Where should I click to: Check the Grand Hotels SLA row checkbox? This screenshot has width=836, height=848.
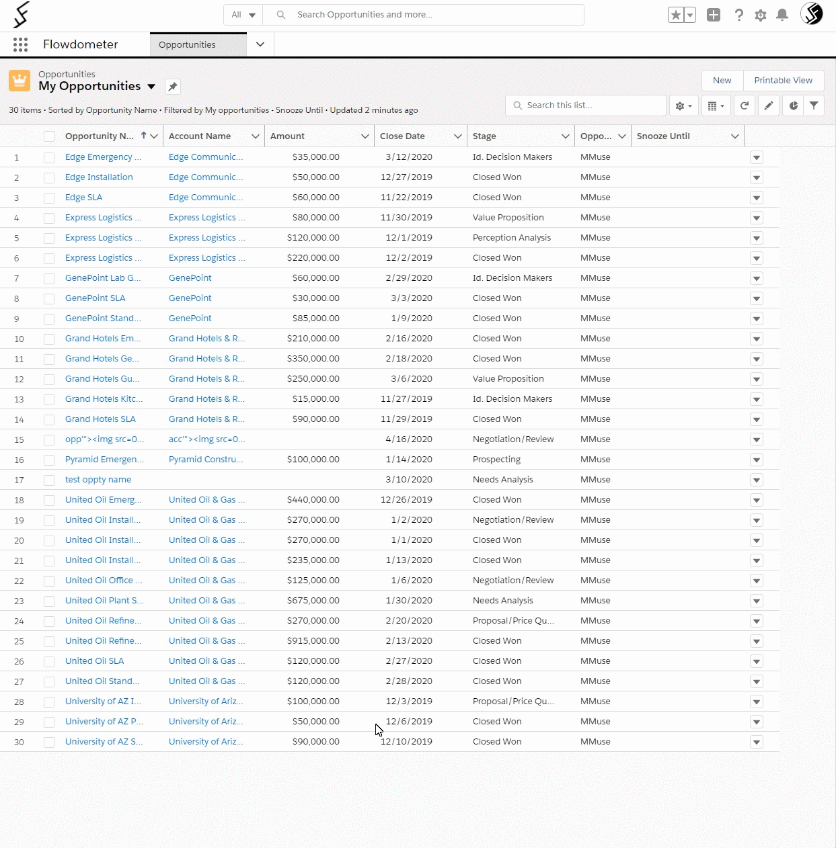pos(49,420)
